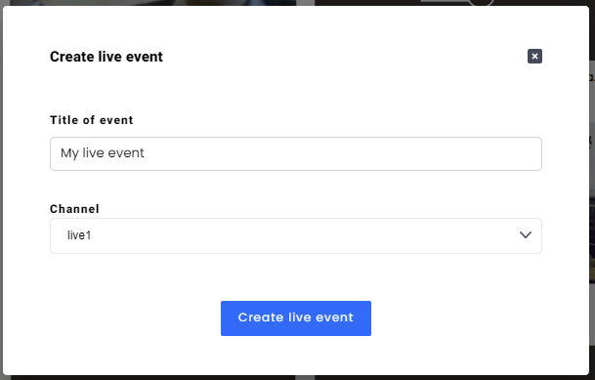Screen dimensions: 595x380
Task: Expand the Channel list via chevron arrow
Action: click(526, 235)
